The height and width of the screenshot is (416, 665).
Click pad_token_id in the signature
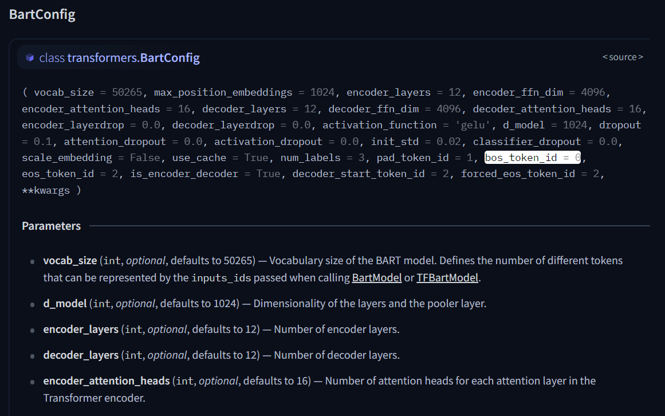(412, 157)
